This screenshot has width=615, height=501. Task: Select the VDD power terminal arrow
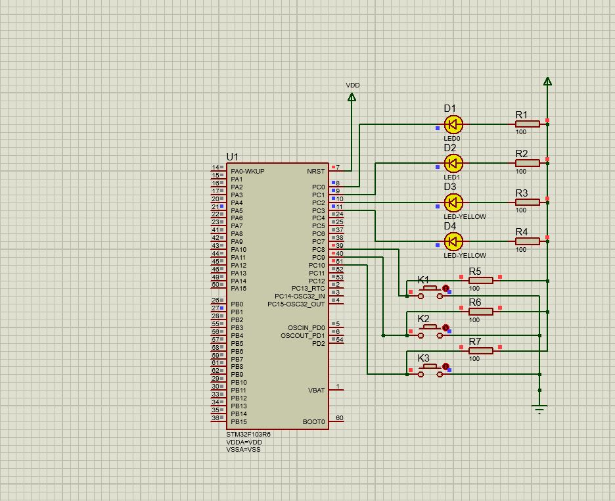point(352,97)
